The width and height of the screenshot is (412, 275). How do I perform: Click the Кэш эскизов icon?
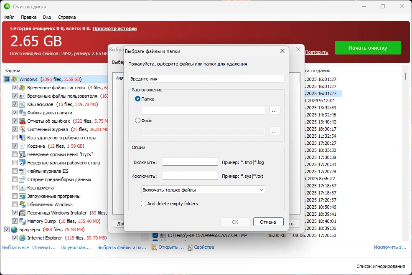[22, 104]
